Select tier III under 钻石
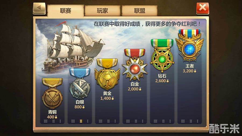The height and width of the screenshot is (136, 242). (x=155, y=121)
